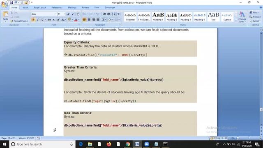Apply the No Spacing style
The height and width of the screenshot is (148, 263).
click(144, 16)
